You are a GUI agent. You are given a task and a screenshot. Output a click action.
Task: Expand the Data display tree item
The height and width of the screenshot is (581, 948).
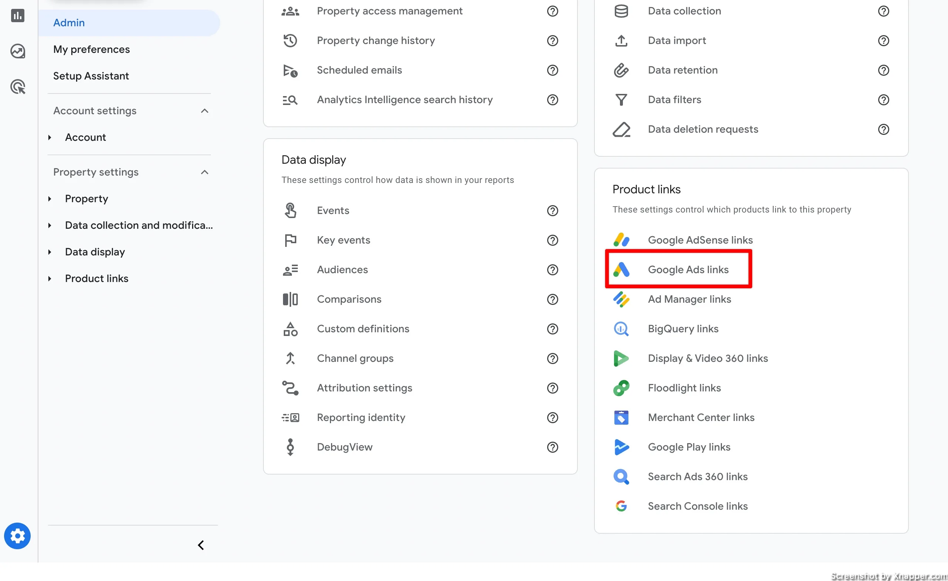tap(50, 252)
